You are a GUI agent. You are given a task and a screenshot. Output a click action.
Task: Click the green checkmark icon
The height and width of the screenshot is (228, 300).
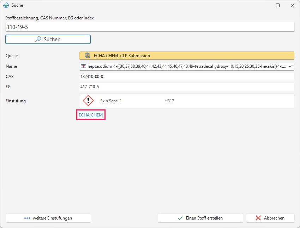(x=180, y=218)
